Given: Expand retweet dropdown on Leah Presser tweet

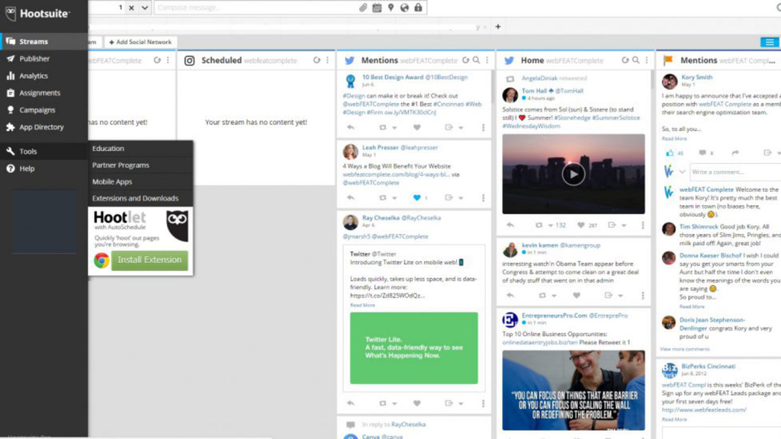Looking at the screenshot, I should pos(394,198).
